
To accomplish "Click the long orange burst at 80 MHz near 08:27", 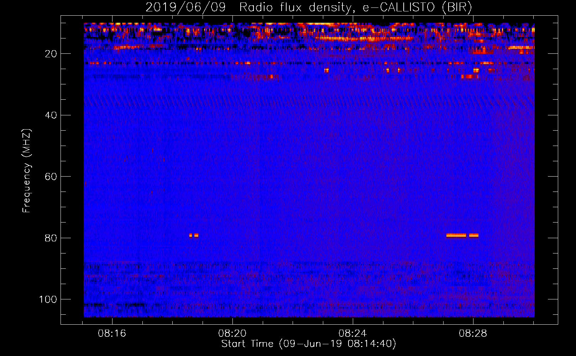I will click(456, 235).
